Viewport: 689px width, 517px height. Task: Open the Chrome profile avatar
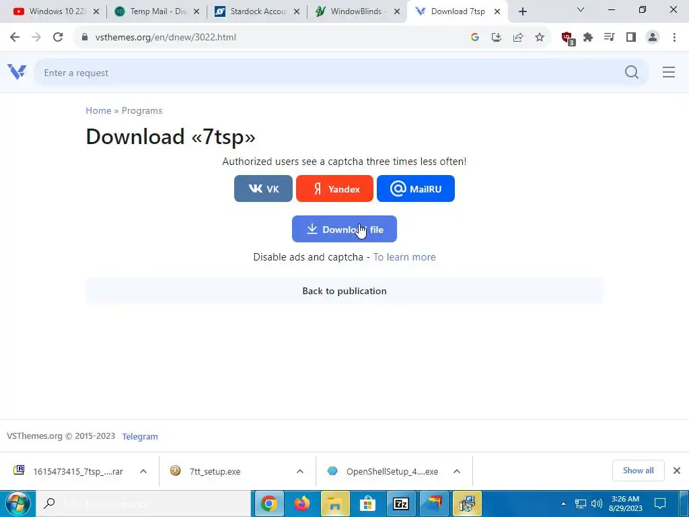pos(653,38)
